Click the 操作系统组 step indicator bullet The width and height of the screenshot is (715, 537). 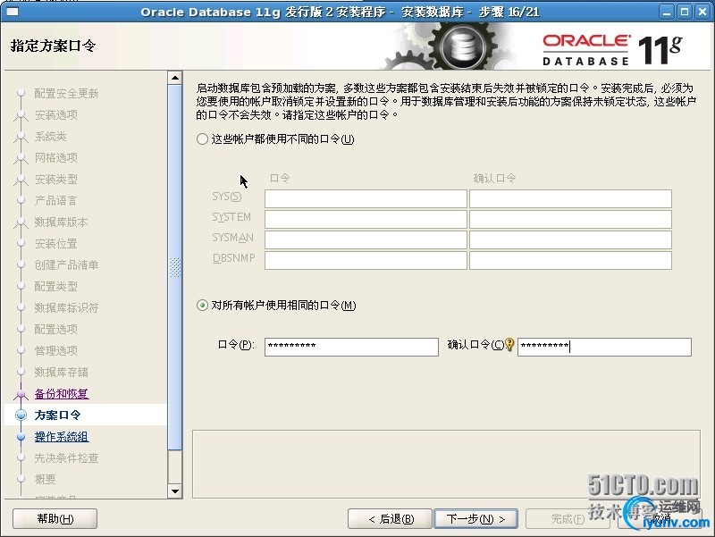click(20, 436)
